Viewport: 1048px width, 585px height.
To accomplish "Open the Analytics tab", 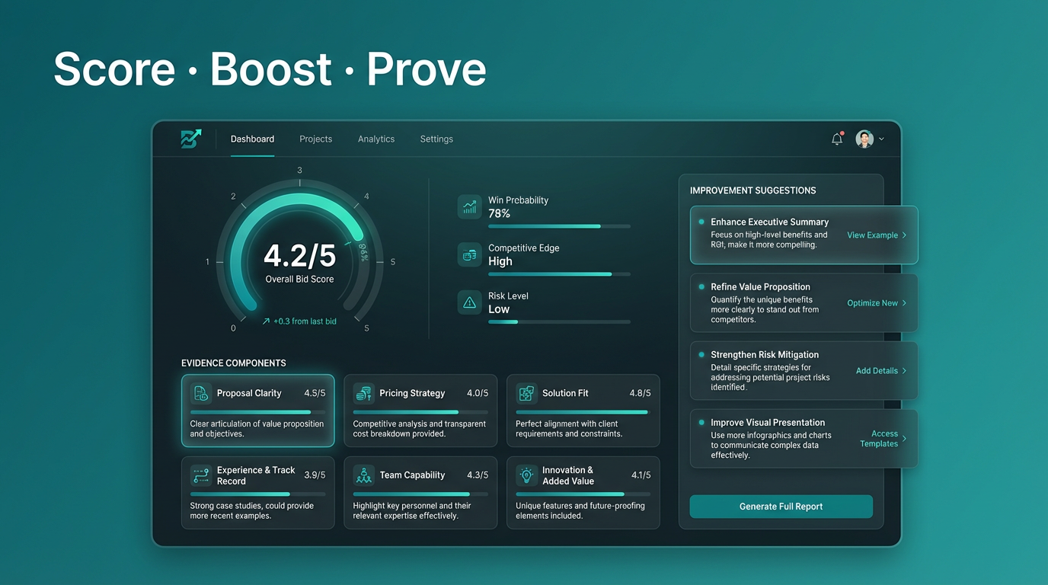I will 376,139.
